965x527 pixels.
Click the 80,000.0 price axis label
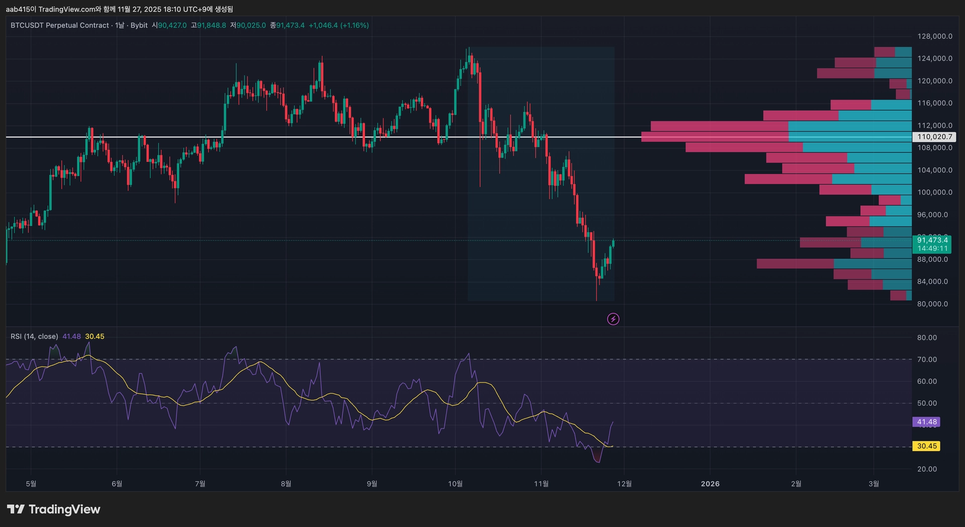[x=933, y=304]
